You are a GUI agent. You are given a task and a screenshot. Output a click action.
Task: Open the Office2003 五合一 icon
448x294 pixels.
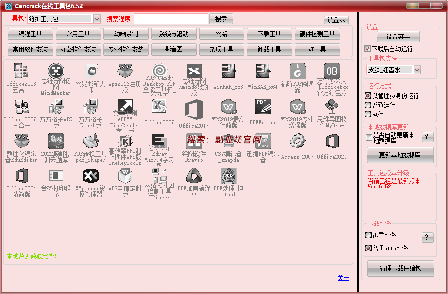[x=21, y=71]
